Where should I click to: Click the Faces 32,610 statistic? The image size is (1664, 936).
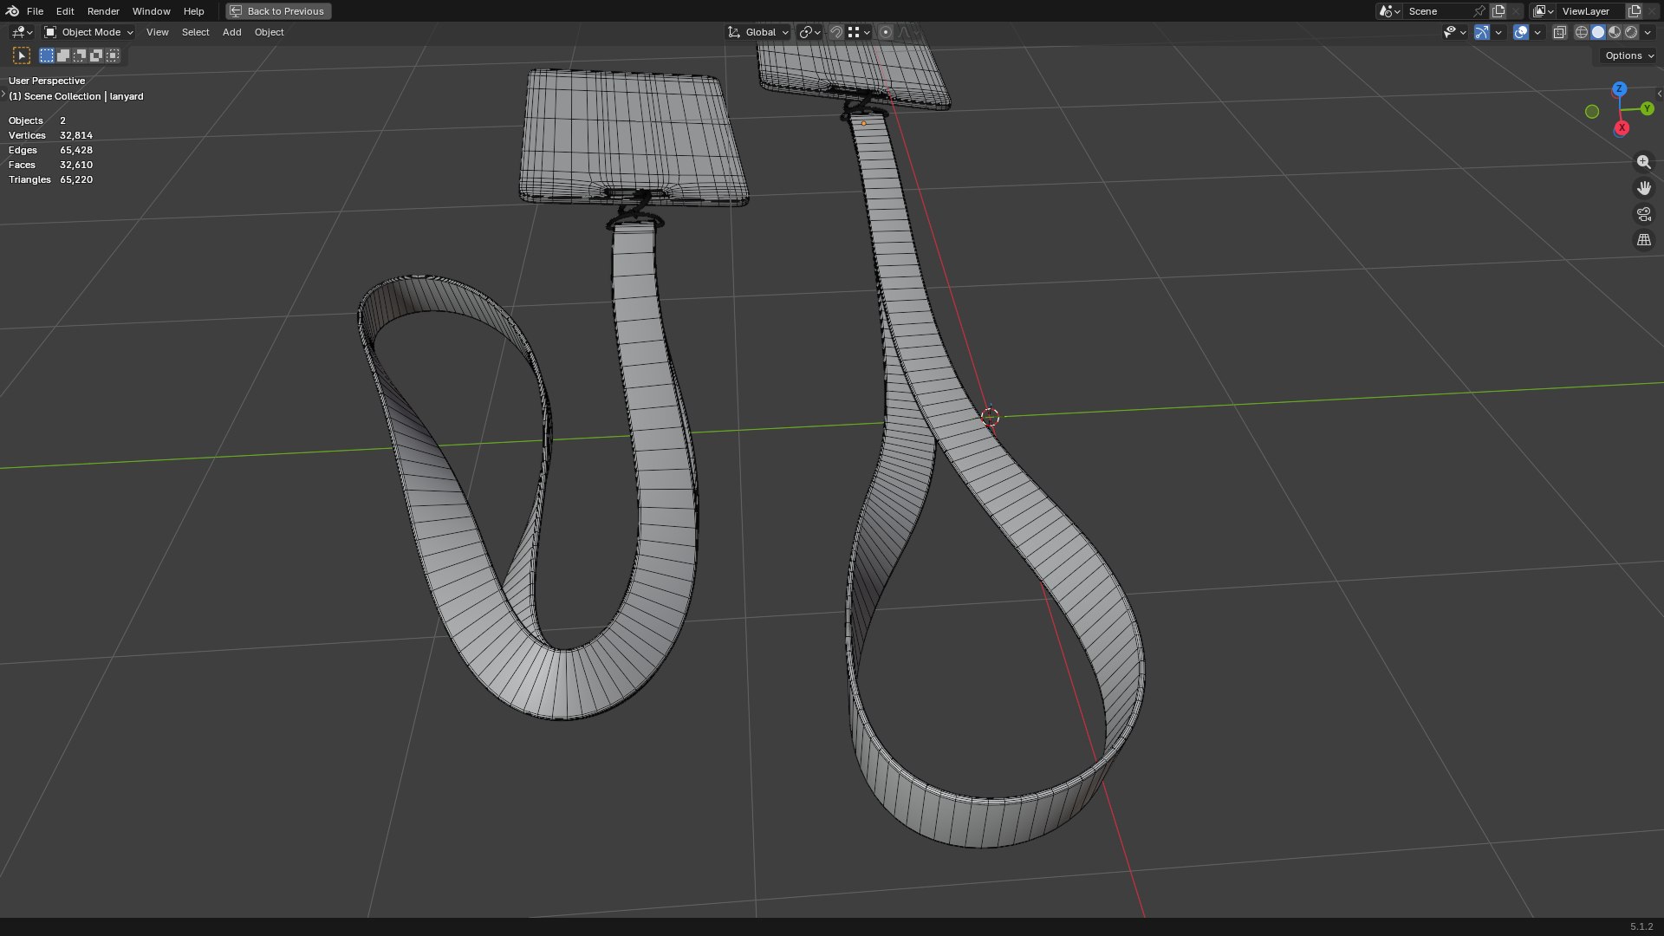50,165
